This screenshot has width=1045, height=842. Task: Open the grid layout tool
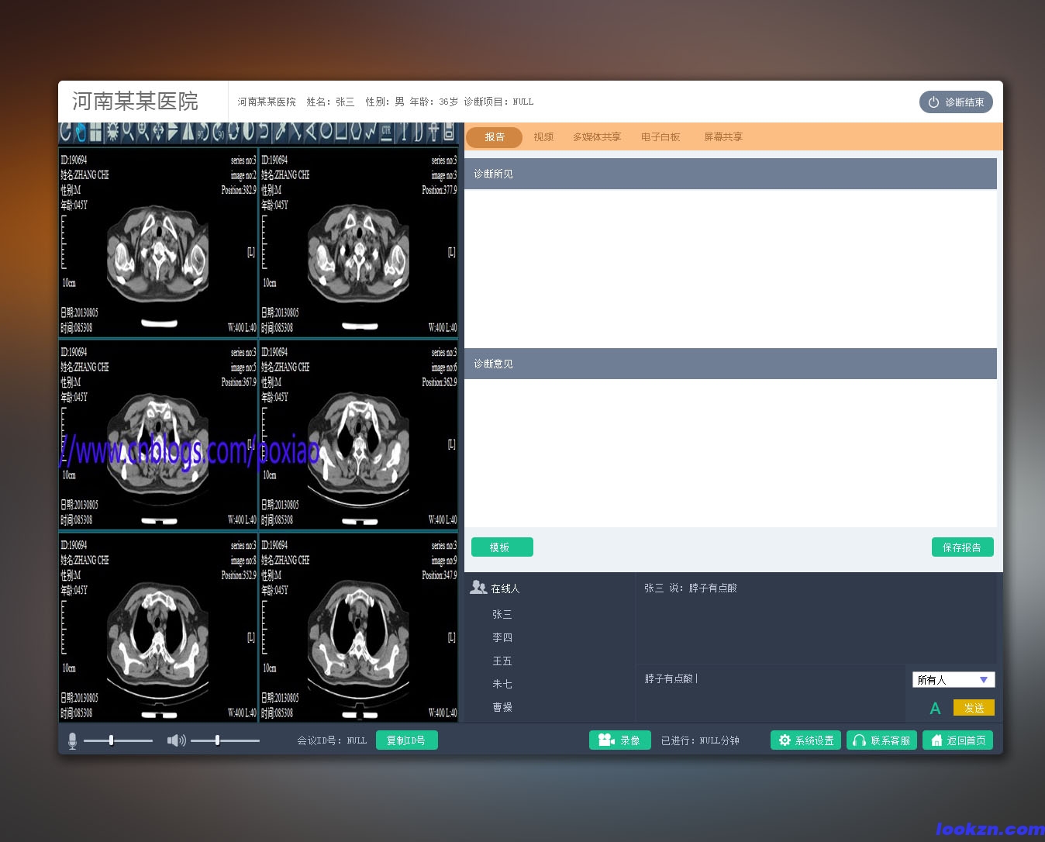pos(96,132)
